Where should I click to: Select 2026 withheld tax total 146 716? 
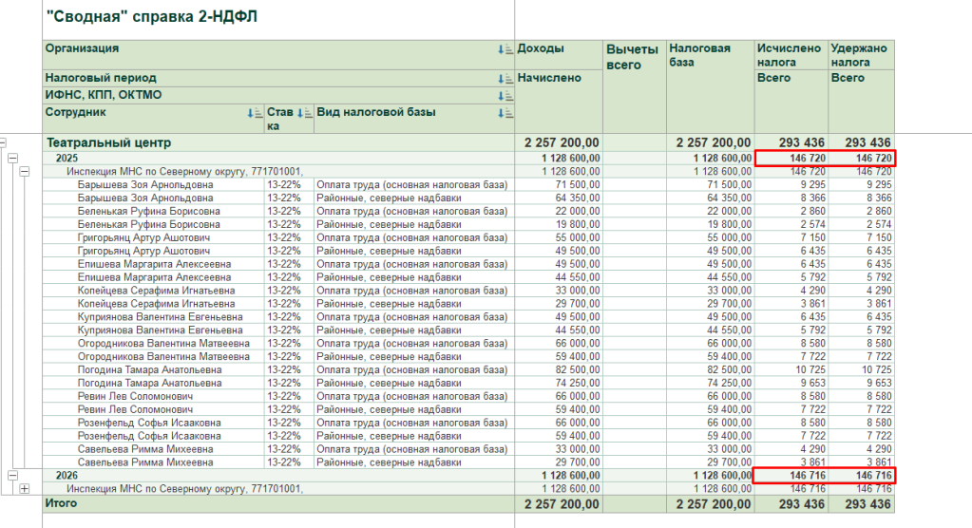tap(862, 476)
